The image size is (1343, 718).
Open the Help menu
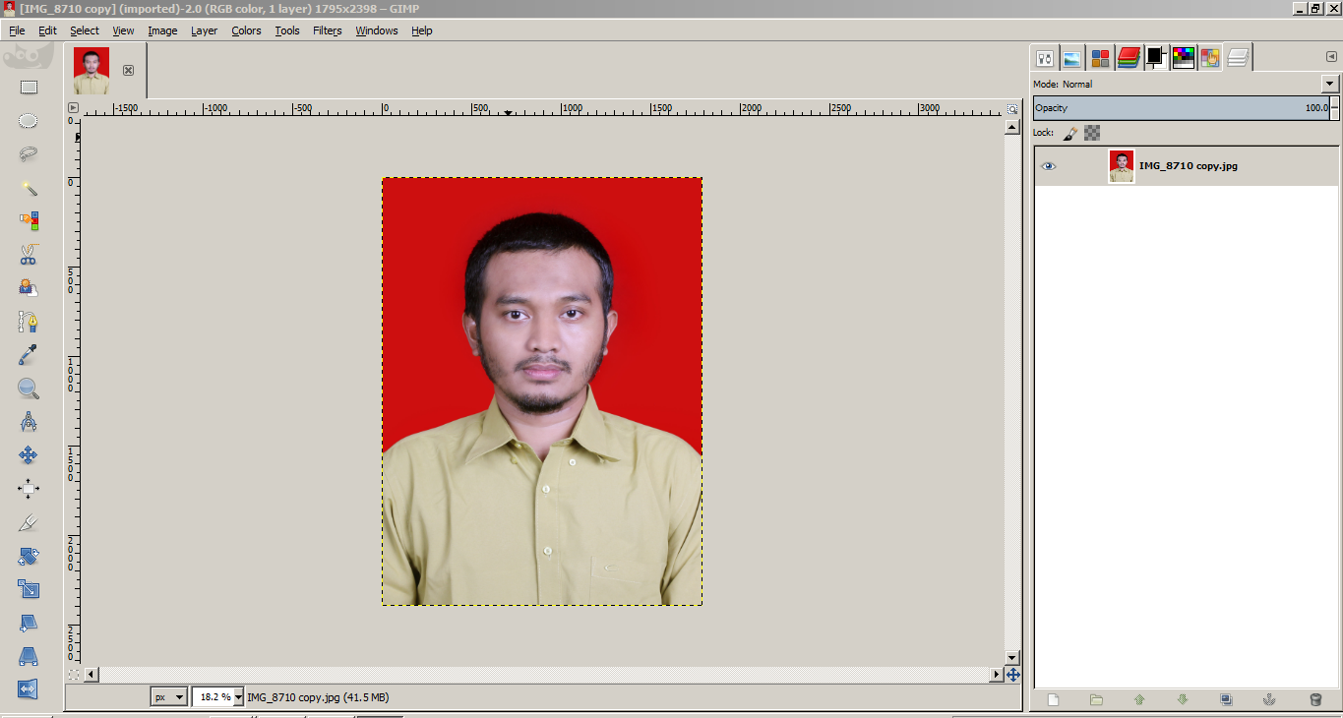click(422, 30)
